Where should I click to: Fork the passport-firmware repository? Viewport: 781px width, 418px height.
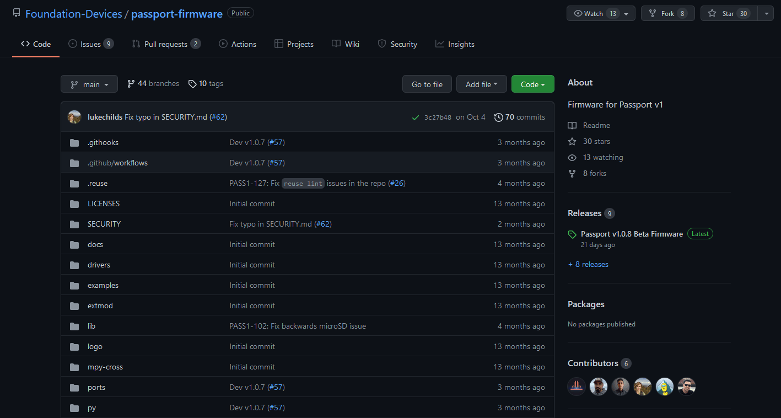click(x=667, y=13)
